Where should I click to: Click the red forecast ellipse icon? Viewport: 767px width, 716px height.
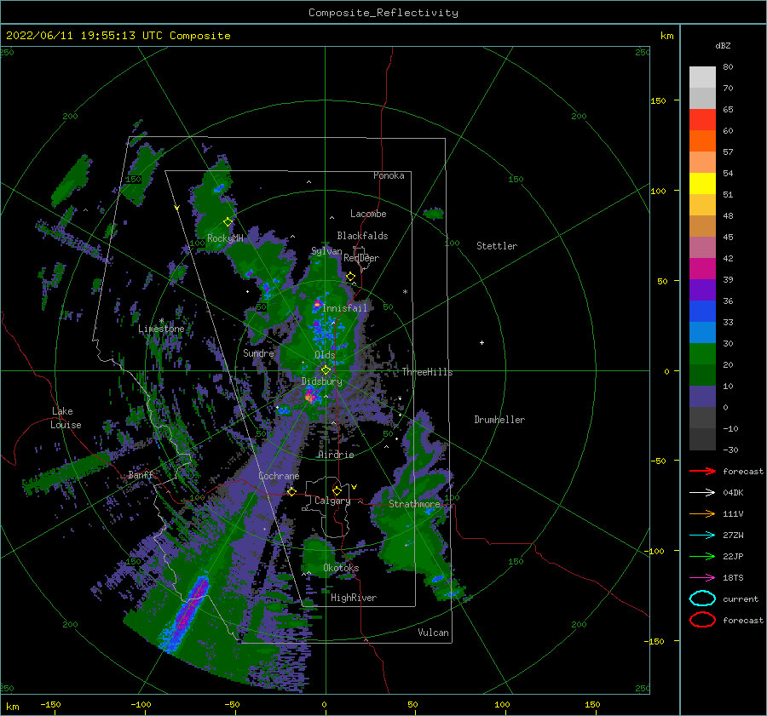702,620
